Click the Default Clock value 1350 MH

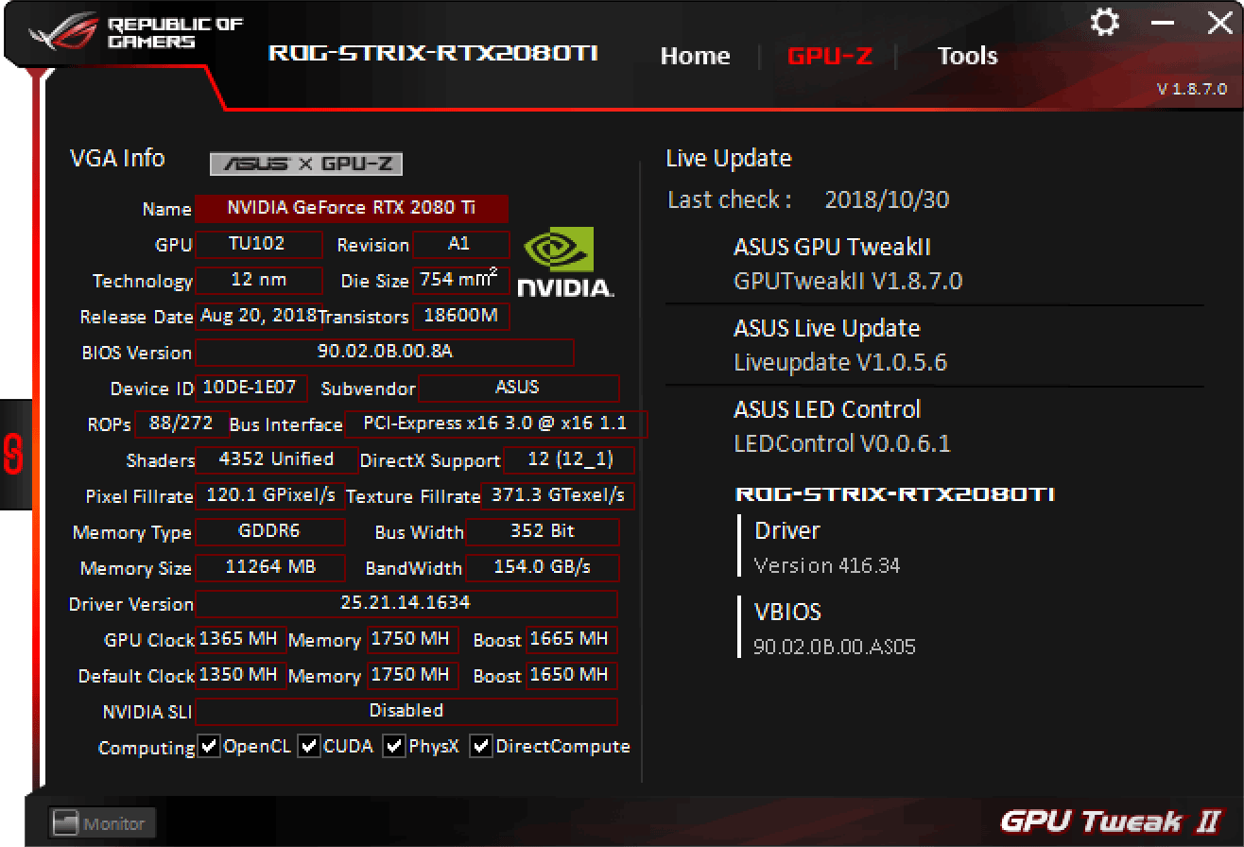(240, 675)
